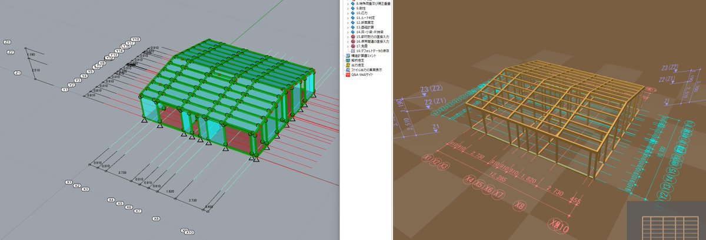Click the X8 axis bubble in left view
Screen dimensions: 706x240
pyautogui.click(x=156, y=218)
